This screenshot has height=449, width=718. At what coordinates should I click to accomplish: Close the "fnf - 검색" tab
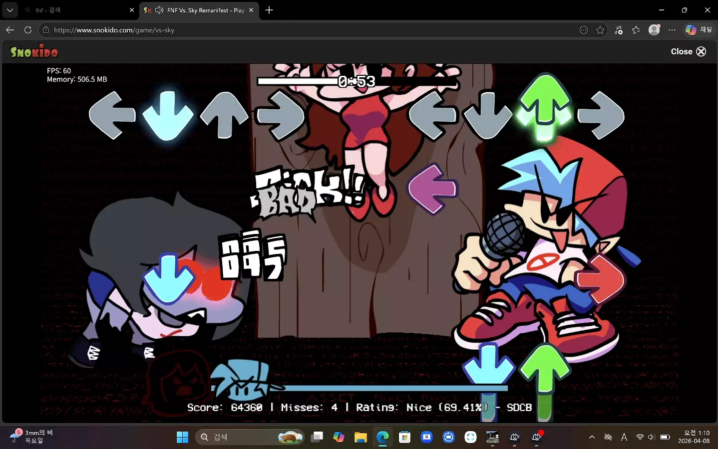(132, 10)
